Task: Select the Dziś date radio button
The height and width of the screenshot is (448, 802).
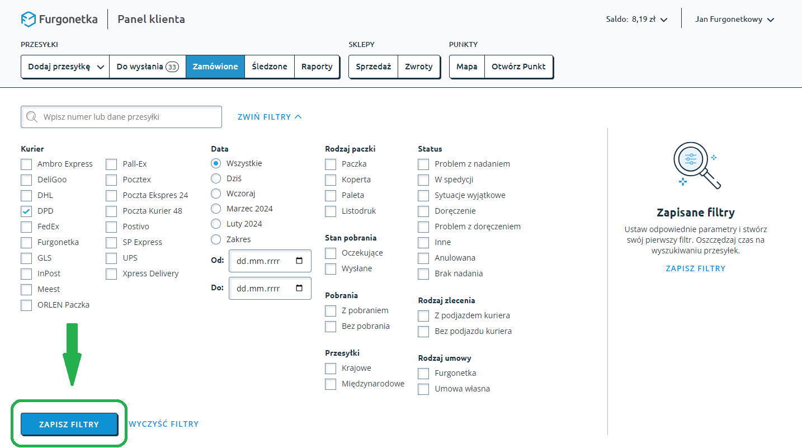Action: click(x=216, y=178)
